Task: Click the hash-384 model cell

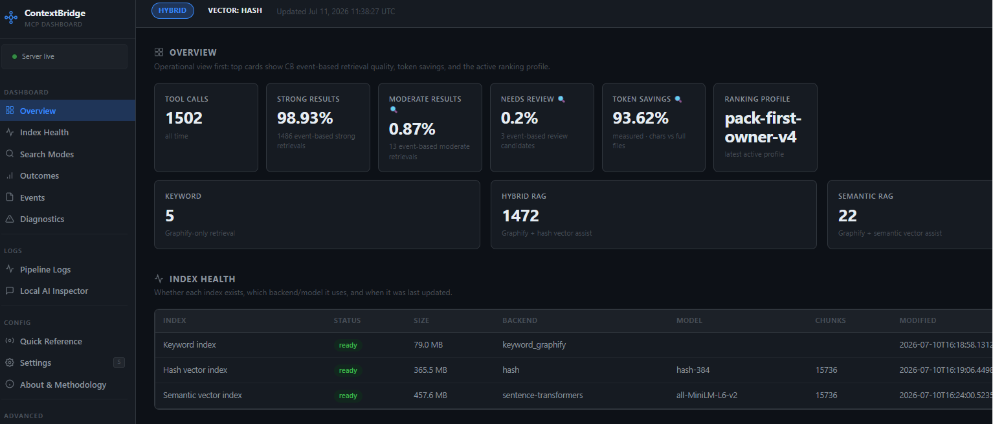Action: 693,370
